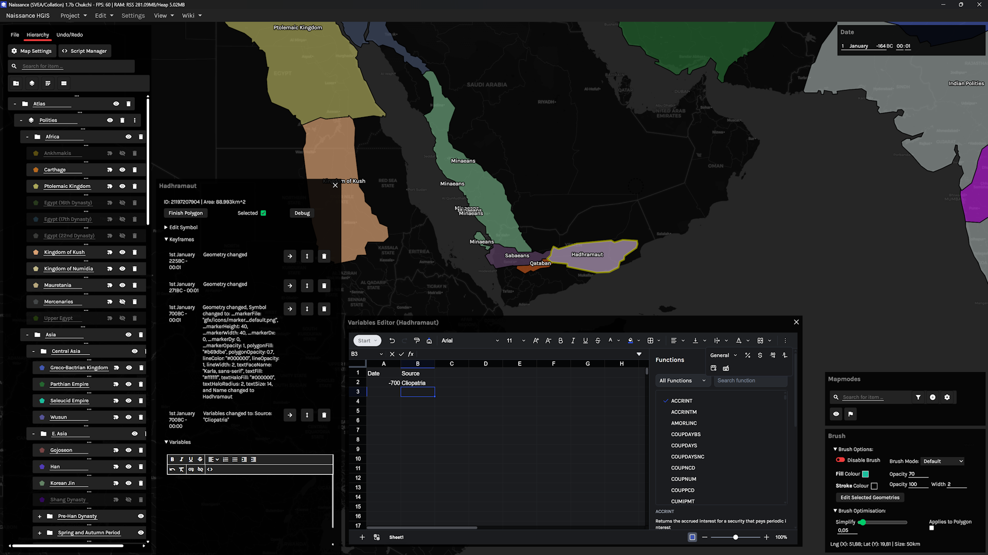Open the Brush Mode Default dropdown
Screen dimensions: 988x555
pyautogui.click(x=942, y=461)
